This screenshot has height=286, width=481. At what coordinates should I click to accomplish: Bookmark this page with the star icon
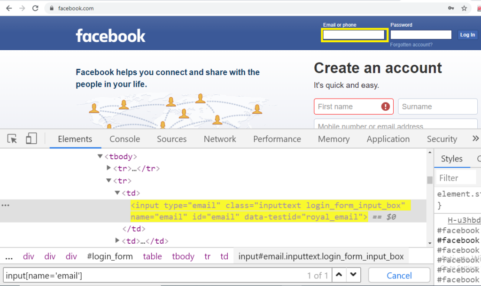(464, 8)
